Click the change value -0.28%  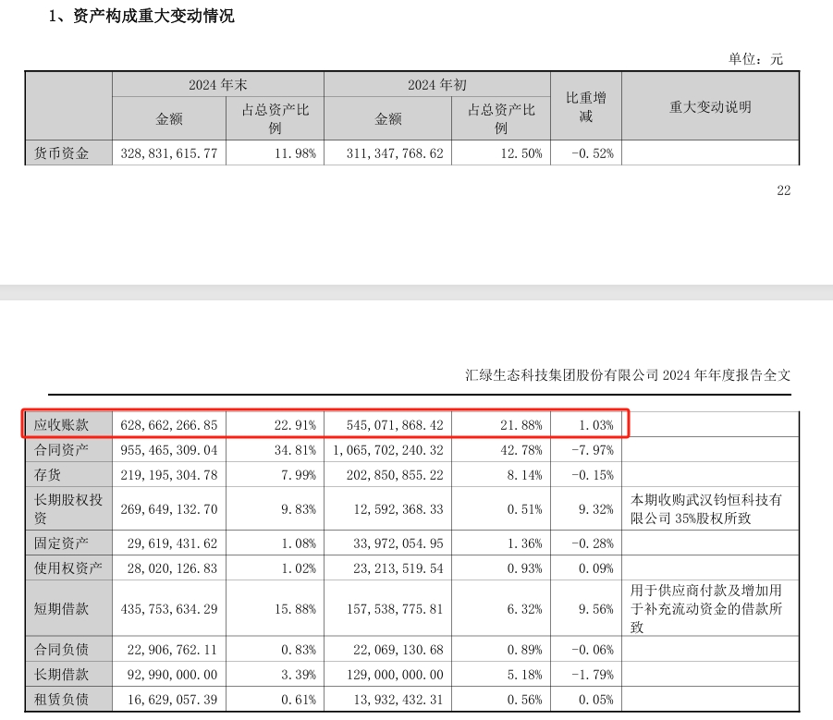point(593,543)
